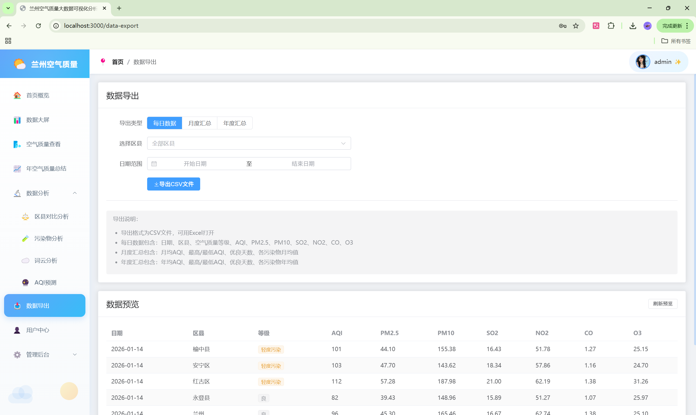Click the crystal ball icon for AQI预测
The width and height of the screenshot is (696, 415).
point(25,282)
